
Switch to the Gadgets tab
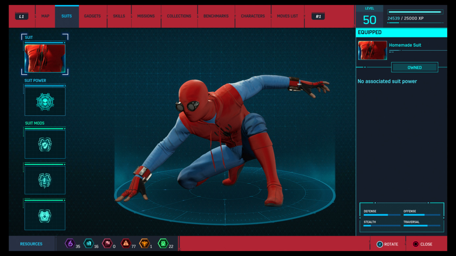[92, 16]
